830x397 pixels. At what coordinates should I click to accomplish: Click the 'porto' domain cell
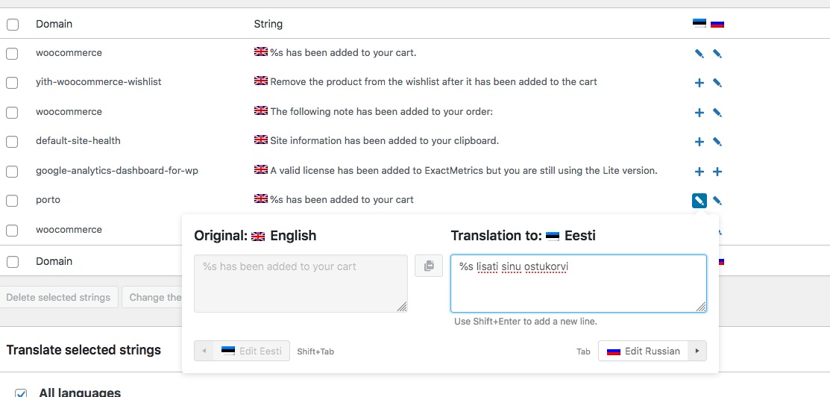coord(48,200)
